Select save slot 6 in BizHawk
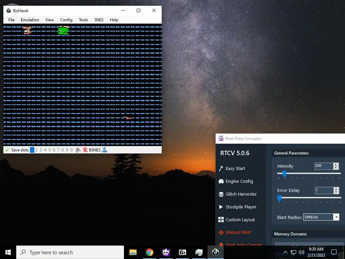345x259 pixels. click(x=54, y=150)
